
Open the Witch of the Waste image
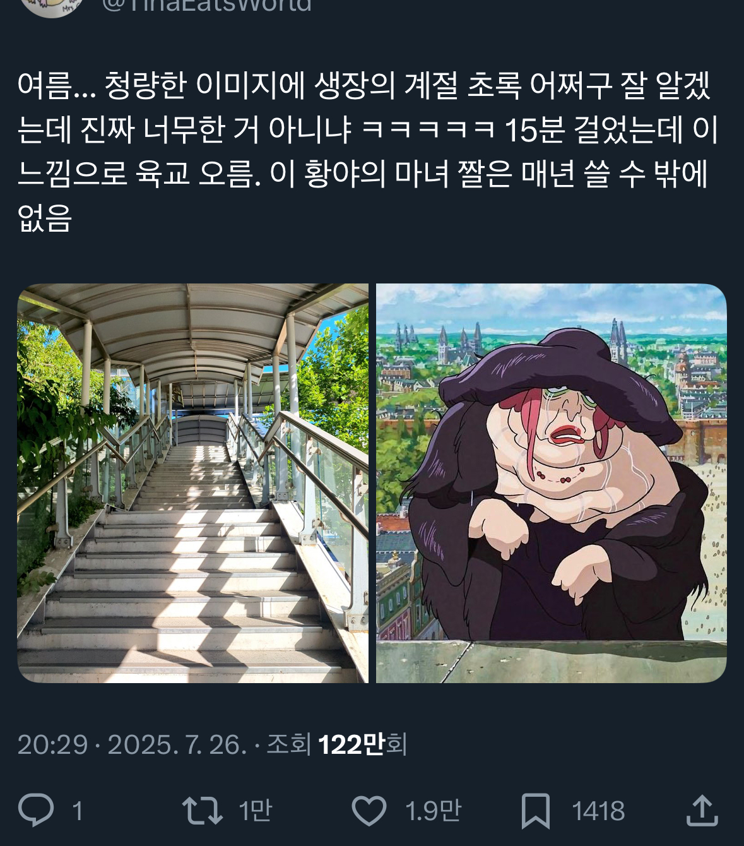(552, 483)
